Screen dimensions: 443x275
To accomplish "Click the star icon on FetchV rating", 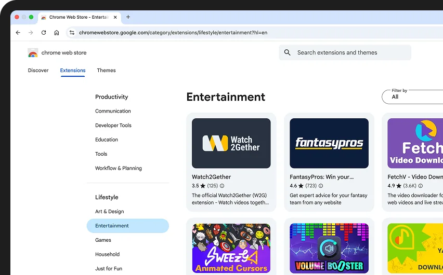I will click(x=399, y=186).
